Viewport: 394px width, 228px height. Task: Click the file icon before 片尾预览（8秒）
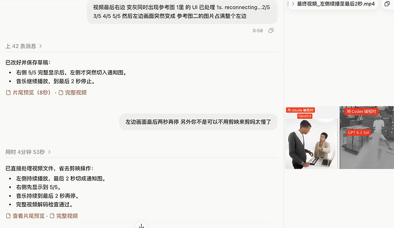coord(9,92)
